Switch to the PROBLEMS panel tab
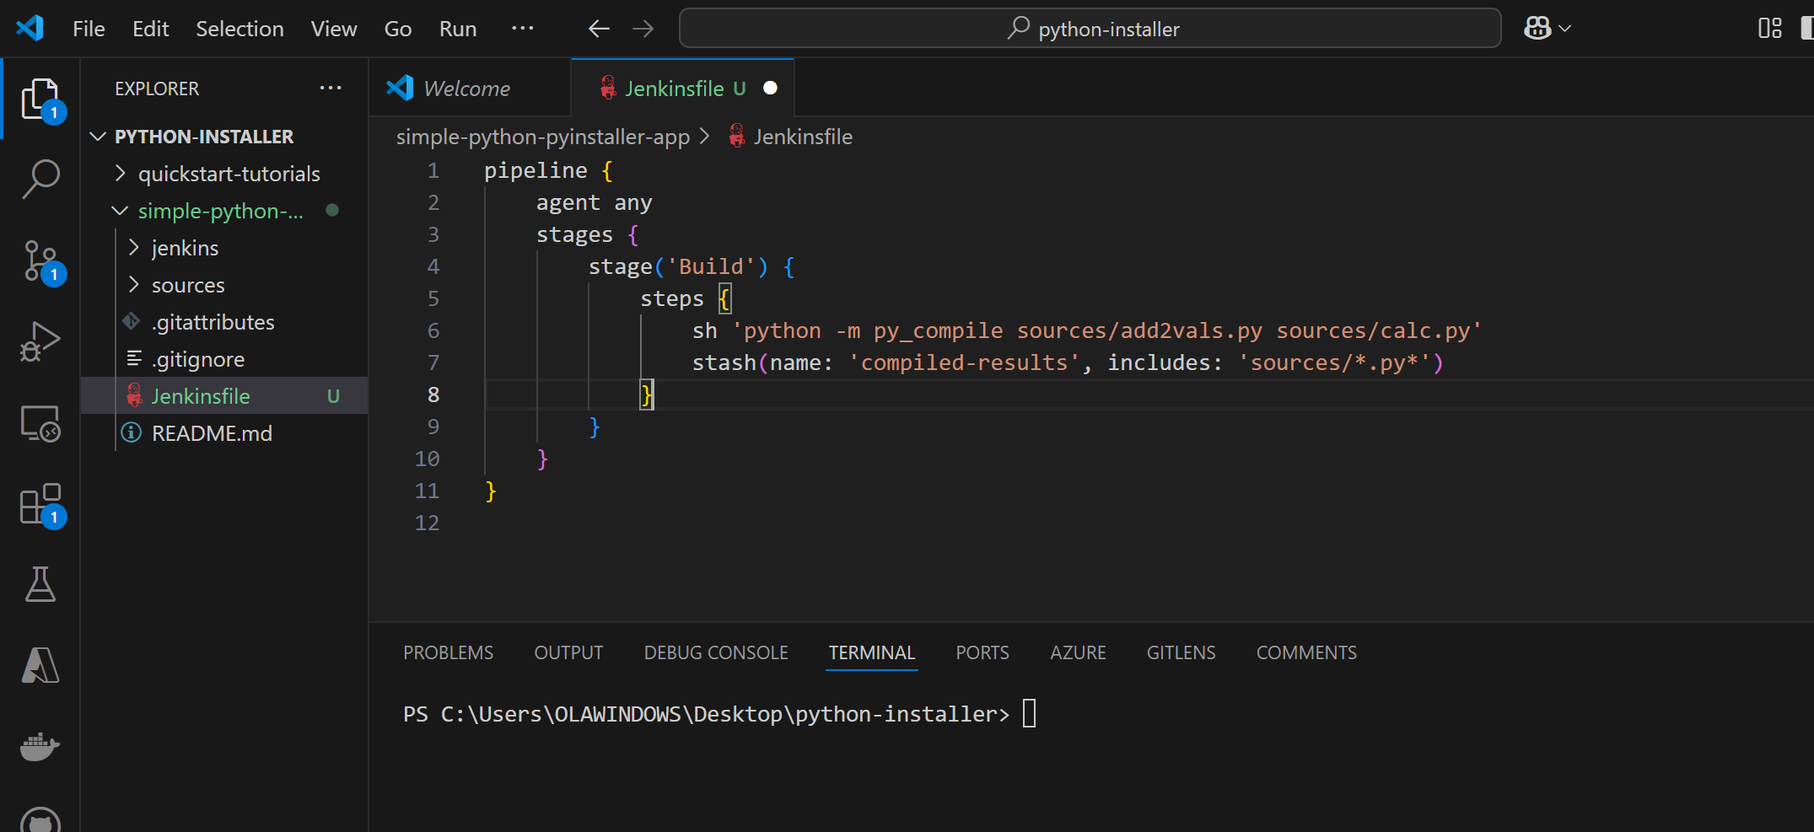1814x832 pixels. pos(448,652)
